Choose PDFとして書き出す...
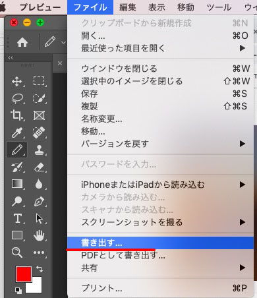This screenshot has width=257, height=298. [x=160, y=255]
